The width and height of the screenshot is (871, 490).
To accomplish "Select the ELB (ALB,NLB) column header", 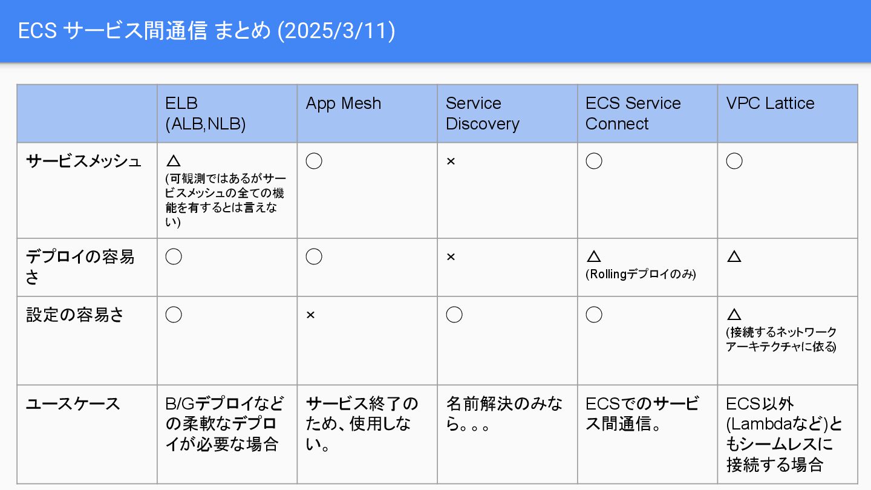I will click(227, 114).
